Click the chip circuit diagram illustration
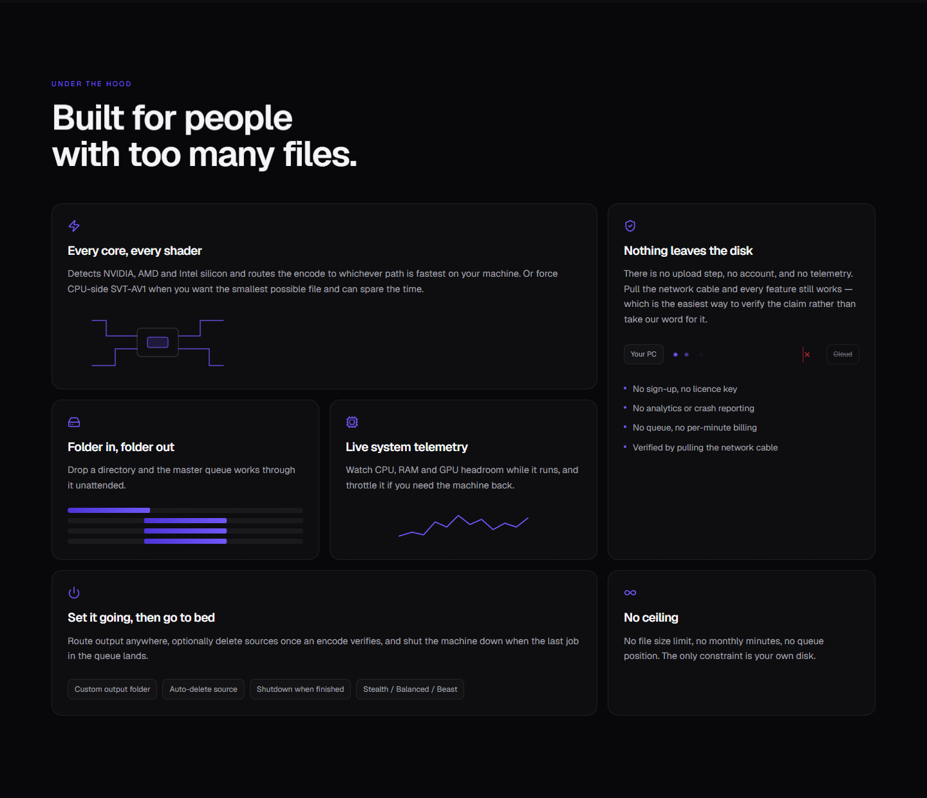The width and height of the screenshot is (927, 798). tap(158, 342)
